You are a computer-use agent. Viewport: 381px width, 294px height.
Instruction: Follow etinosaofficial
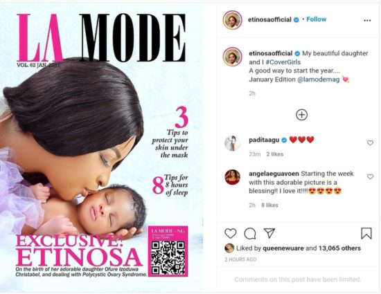pos(316,19)
